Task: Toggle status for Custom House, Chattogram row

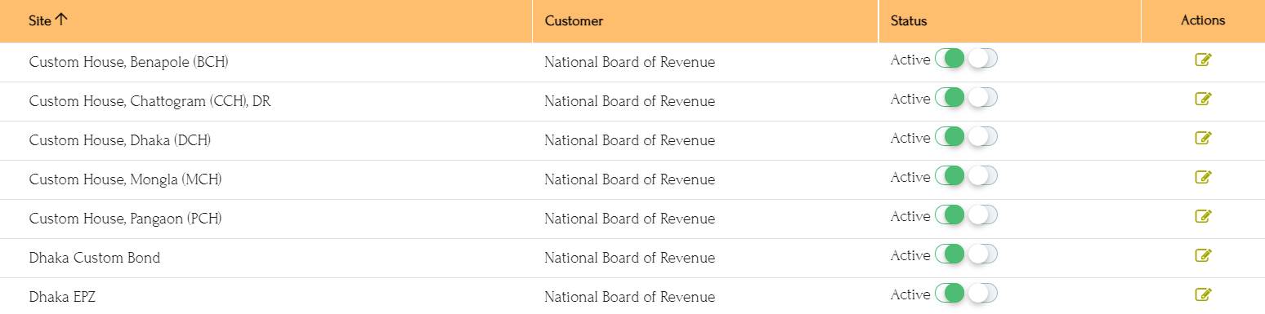Action: [966, 98]
